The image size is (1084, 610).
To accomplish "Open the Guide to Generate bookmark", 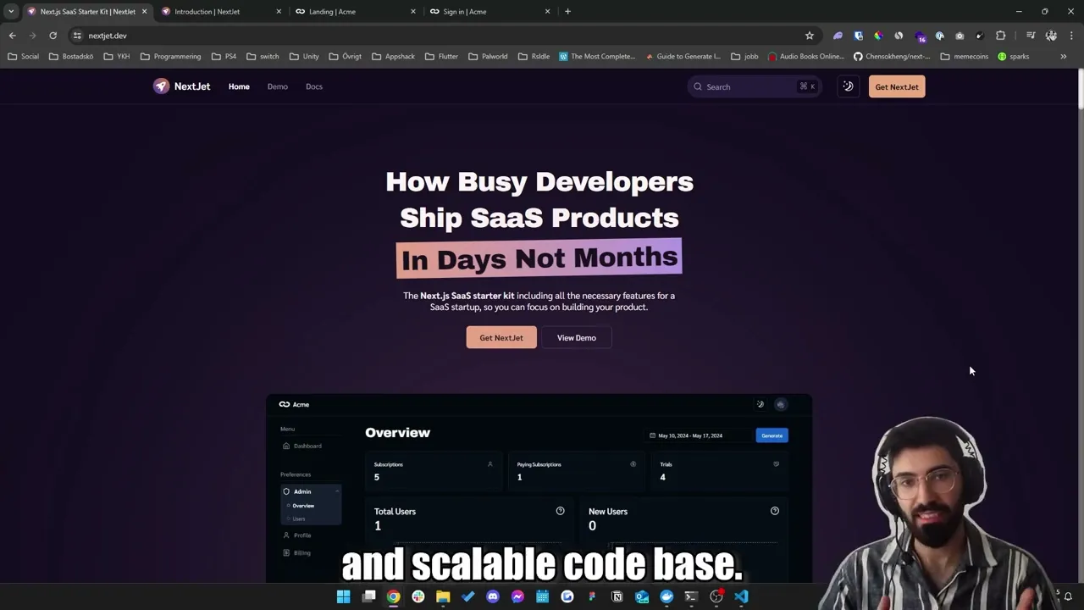I will 683,57.
